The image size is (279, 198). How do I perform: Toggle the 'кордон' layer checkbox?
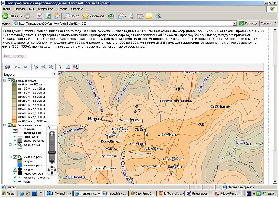coord(15,170)
